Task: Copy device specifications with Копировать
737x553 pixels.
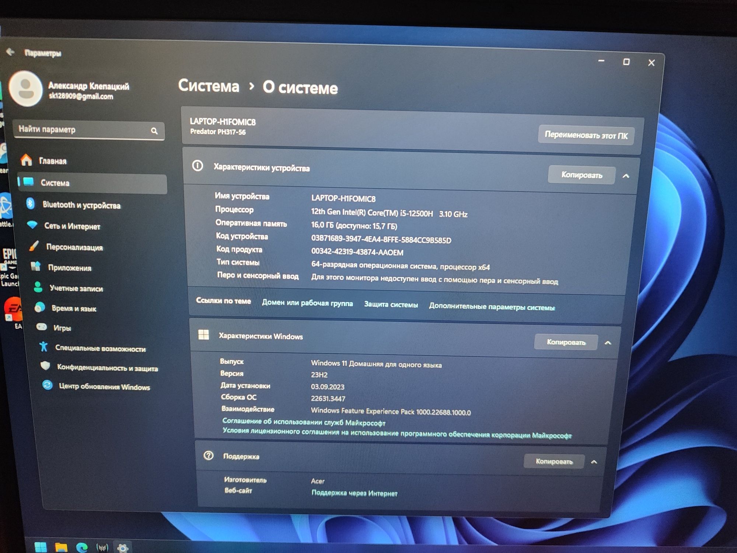Action: (x=581, y=175)
